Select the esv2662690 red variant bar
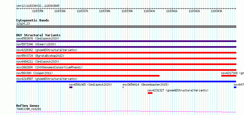The height and width of the screenshot is (115, 244). click(x=126, y=70)
